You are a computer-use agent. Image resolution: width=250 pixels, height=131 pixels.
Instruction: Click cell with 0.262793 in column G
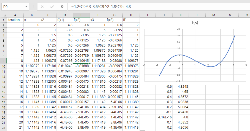pyautogui.click(x=114, y=45)
